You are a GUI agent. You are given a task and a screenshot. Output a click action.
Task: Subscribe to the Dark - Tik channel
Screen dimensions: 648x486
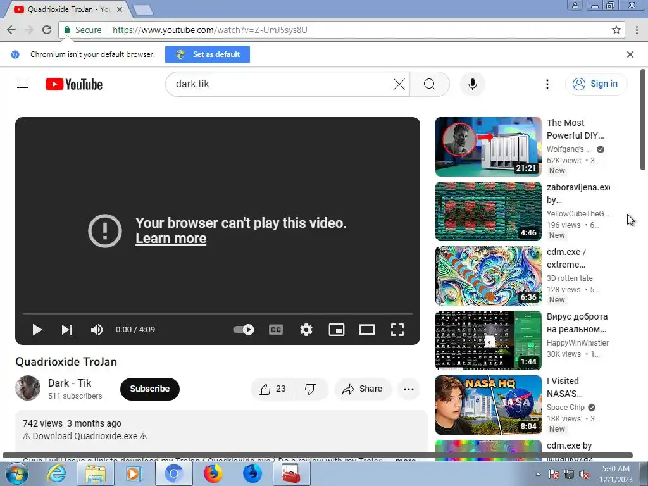149,389
